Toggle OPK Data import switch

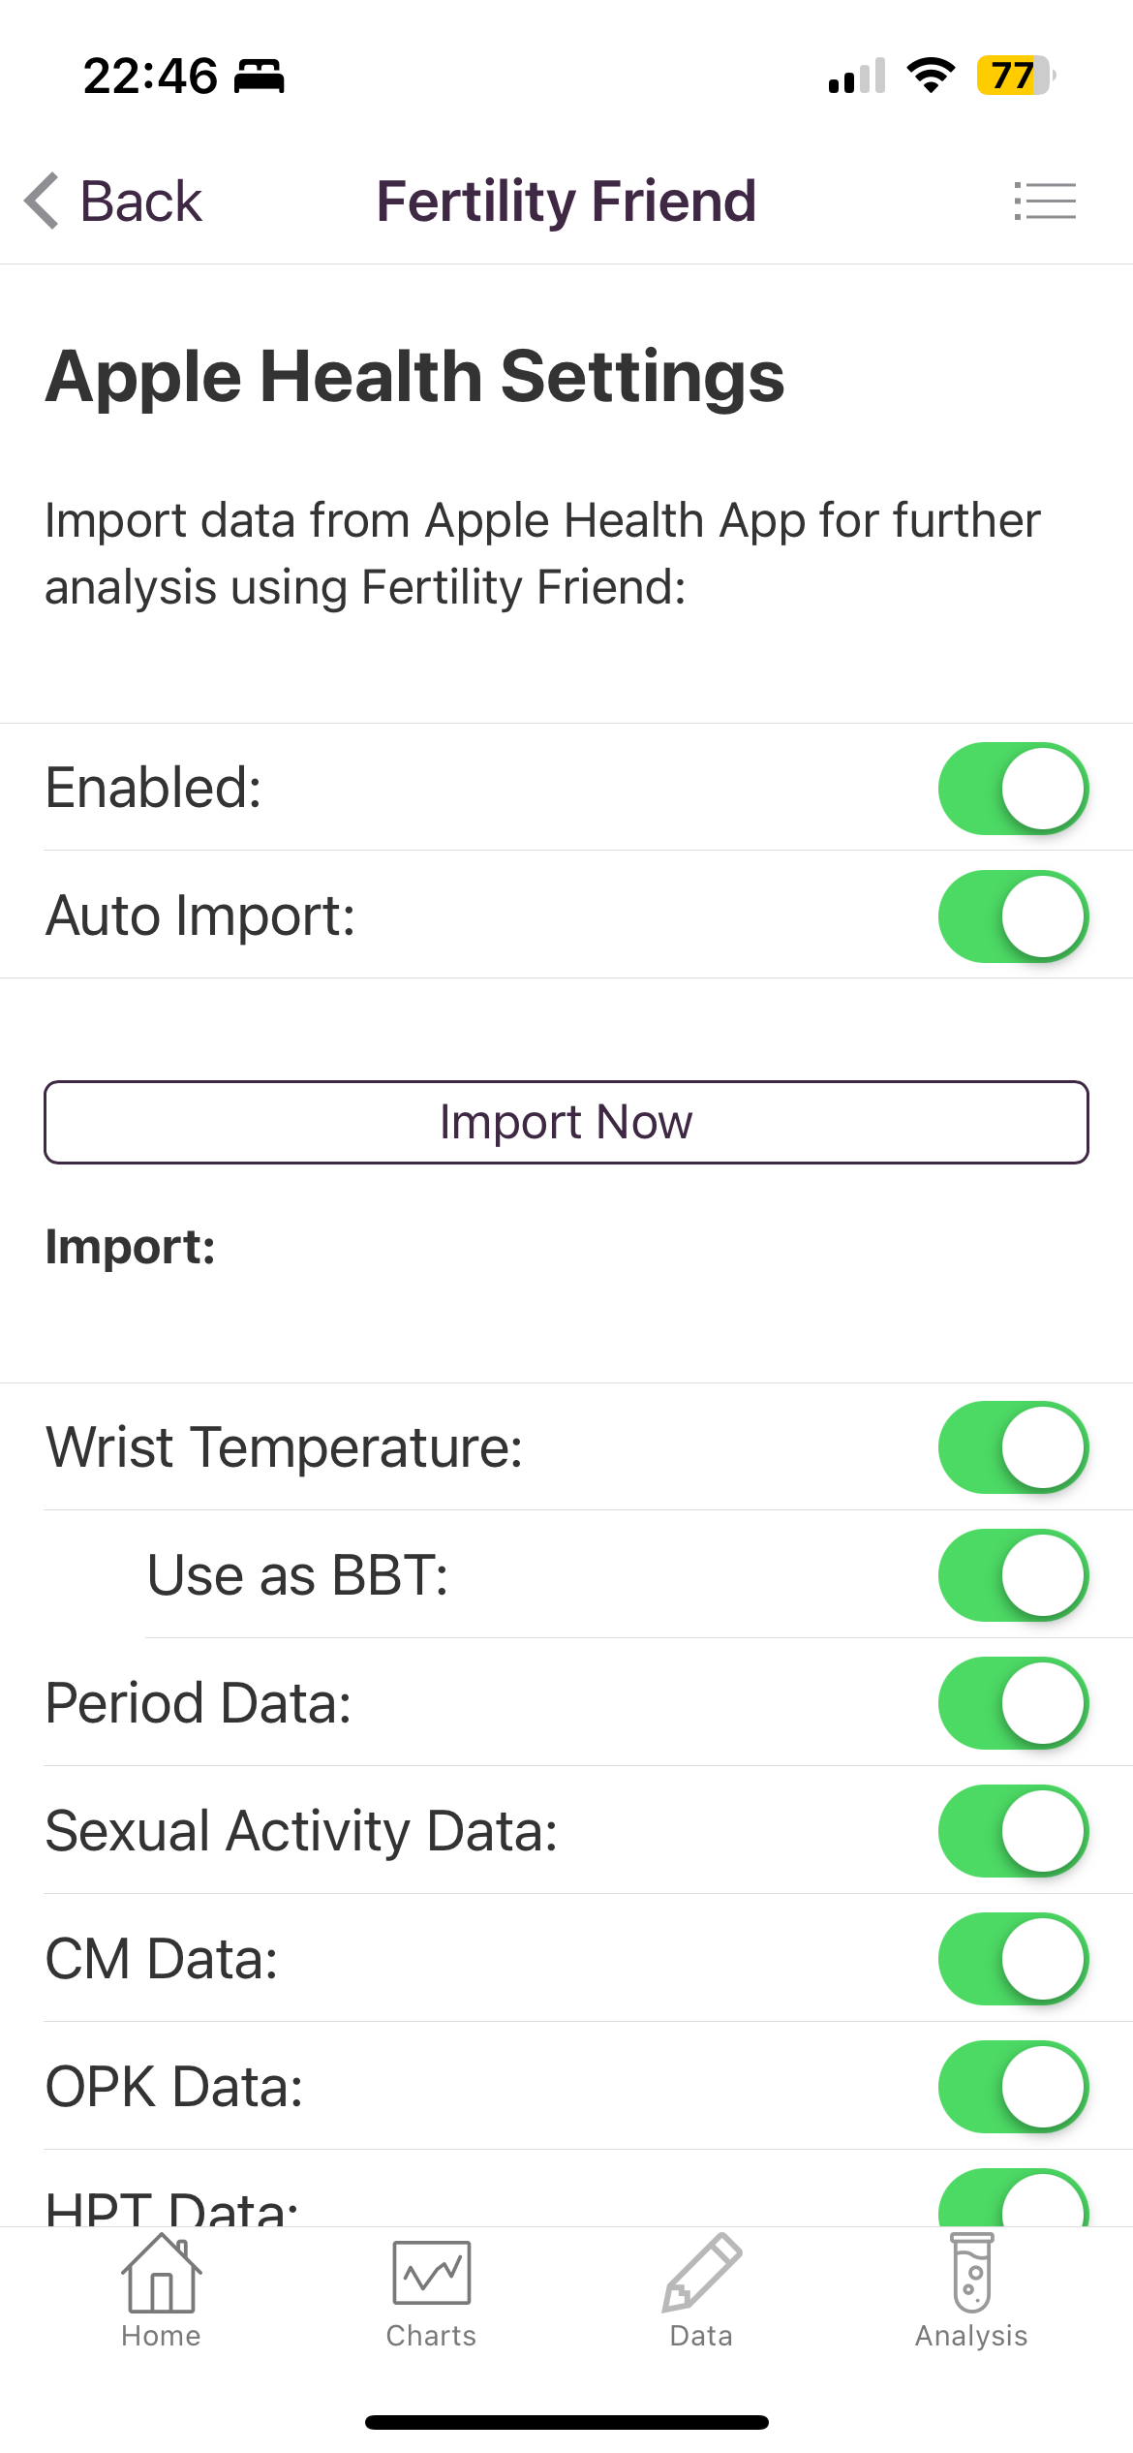tap(1013, 2087)
